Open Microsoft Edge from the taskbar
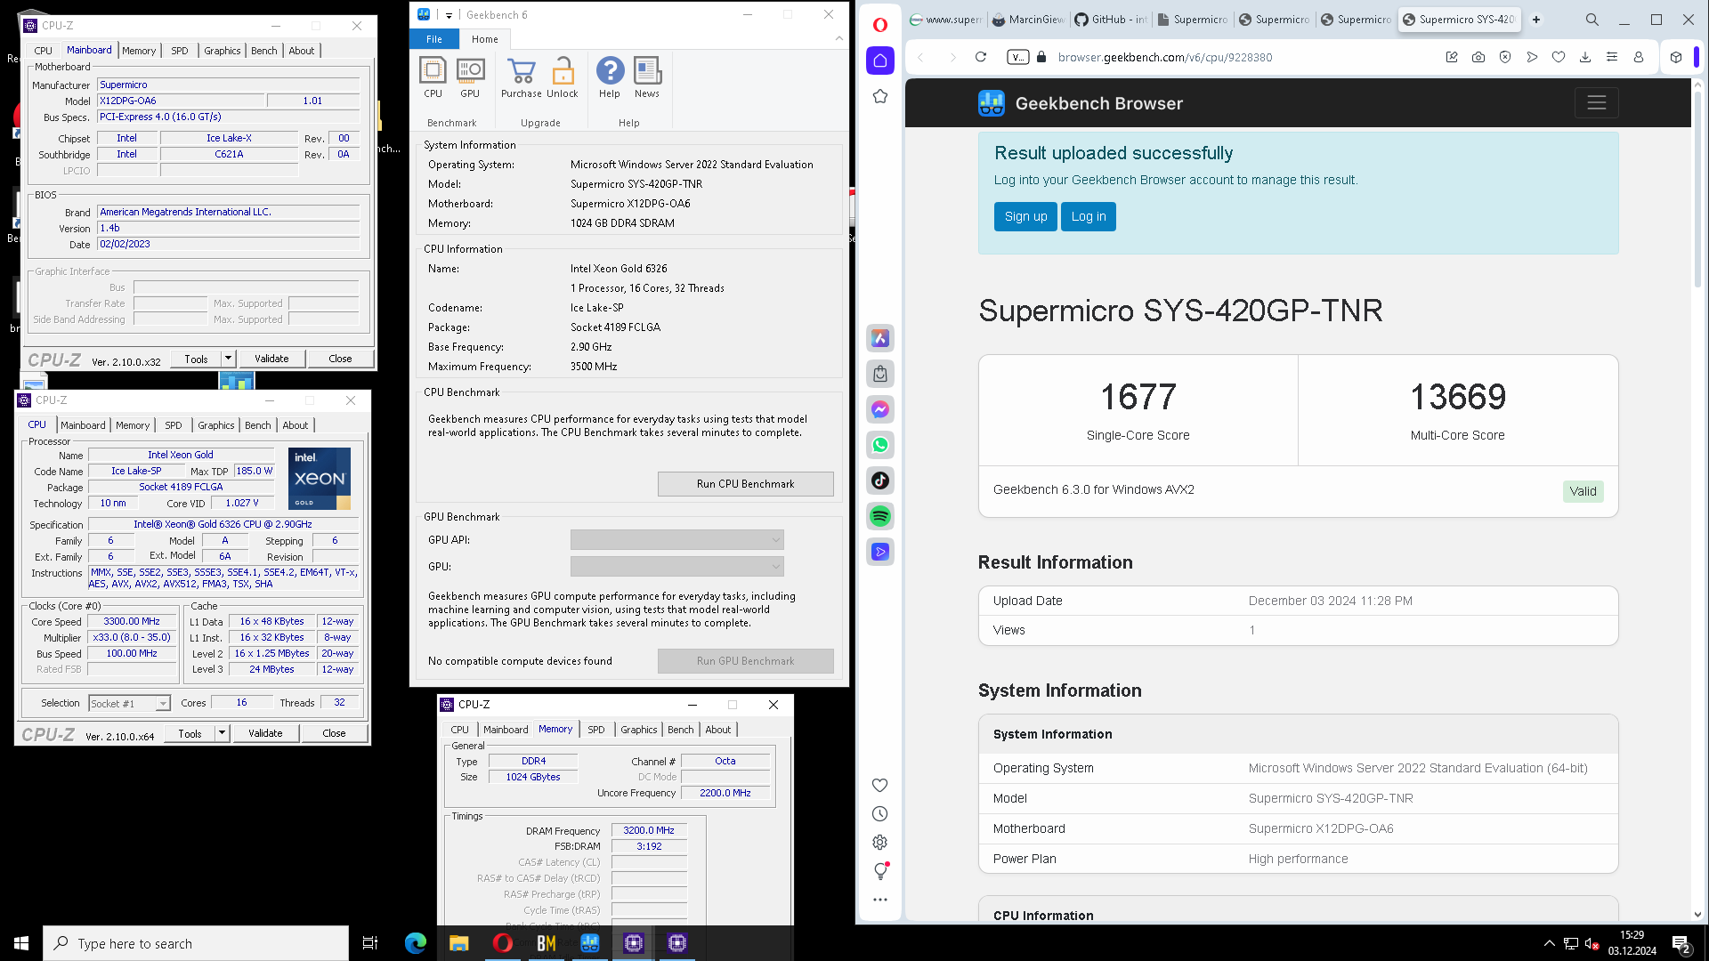 click(x=415, y=943)
